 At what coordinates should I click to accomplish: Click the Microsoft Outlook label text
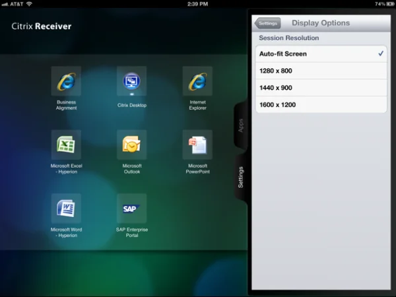[x=132, y=169]
